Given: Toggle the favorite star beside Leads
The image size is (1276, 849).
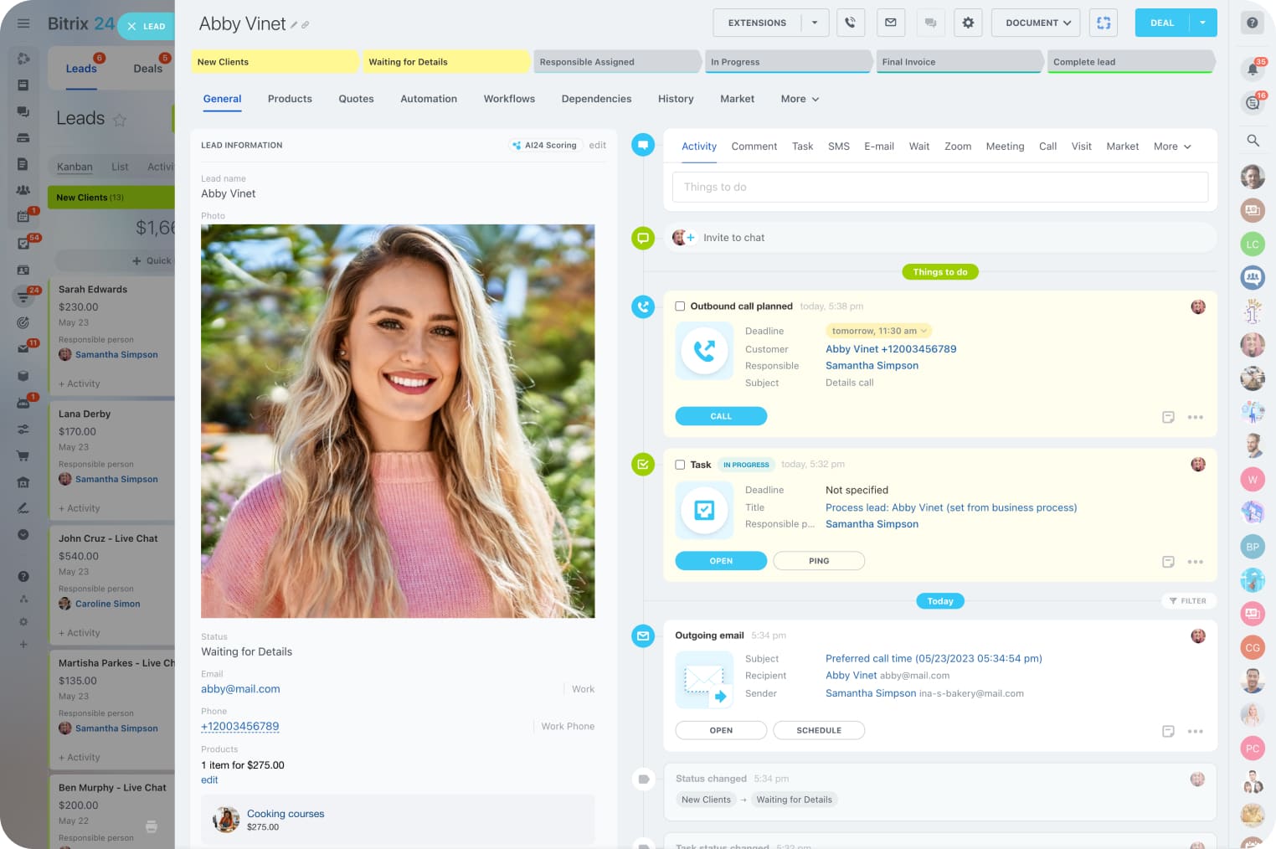Looking at the screenshot, I should coord(120,120).
